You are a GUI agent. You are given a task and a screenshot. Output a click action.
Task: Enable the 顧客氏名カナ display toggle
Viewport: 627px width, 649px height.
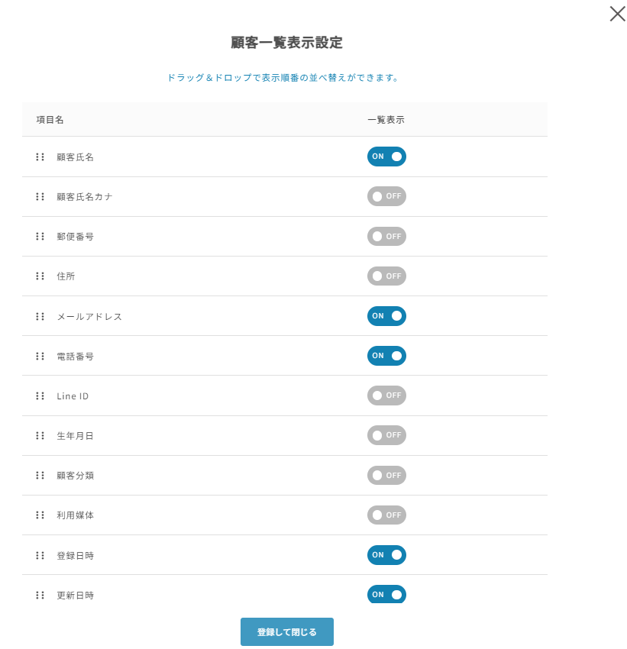coord(386,196)
